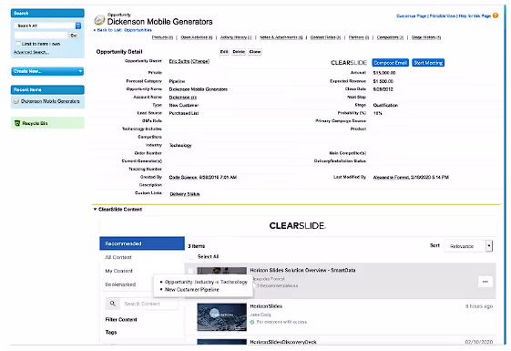The width and height of the screenshot is (511, 351).
Task: Open the Bookmarked tab
Action: coord(120,284)
